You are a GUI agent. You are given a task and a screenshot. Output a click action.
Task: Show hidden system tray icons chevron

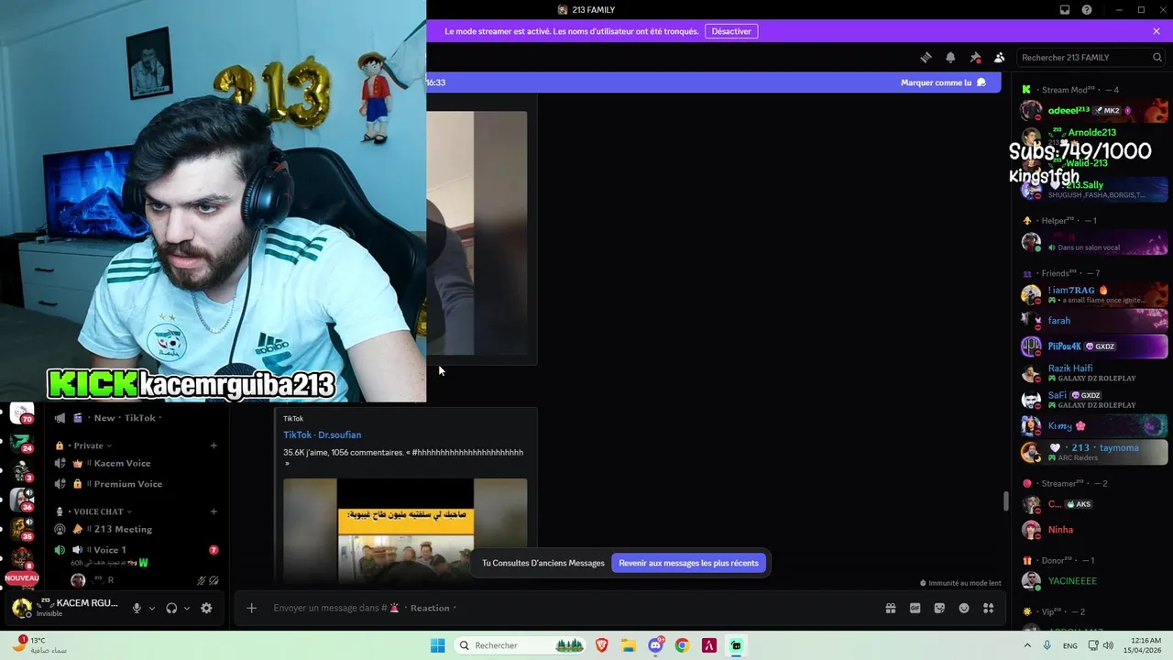[x=1026, y=645]
